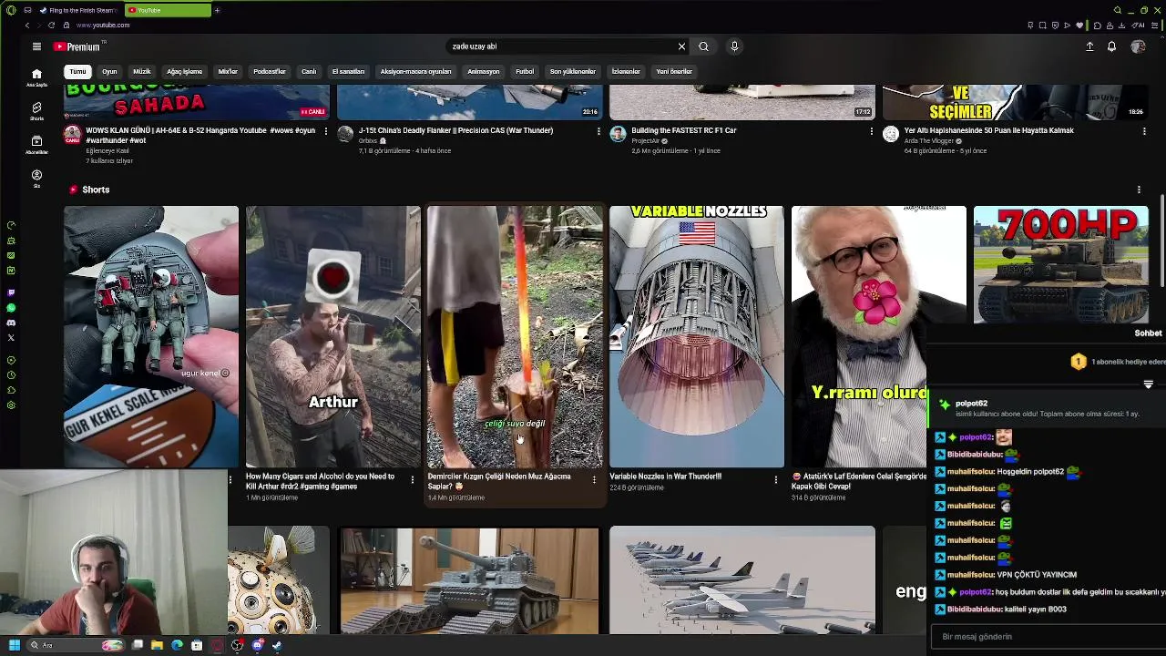Open the YouTube hamburger guide menu
1166x656 pixels.
pyautogui.click(x=36, y=46)
